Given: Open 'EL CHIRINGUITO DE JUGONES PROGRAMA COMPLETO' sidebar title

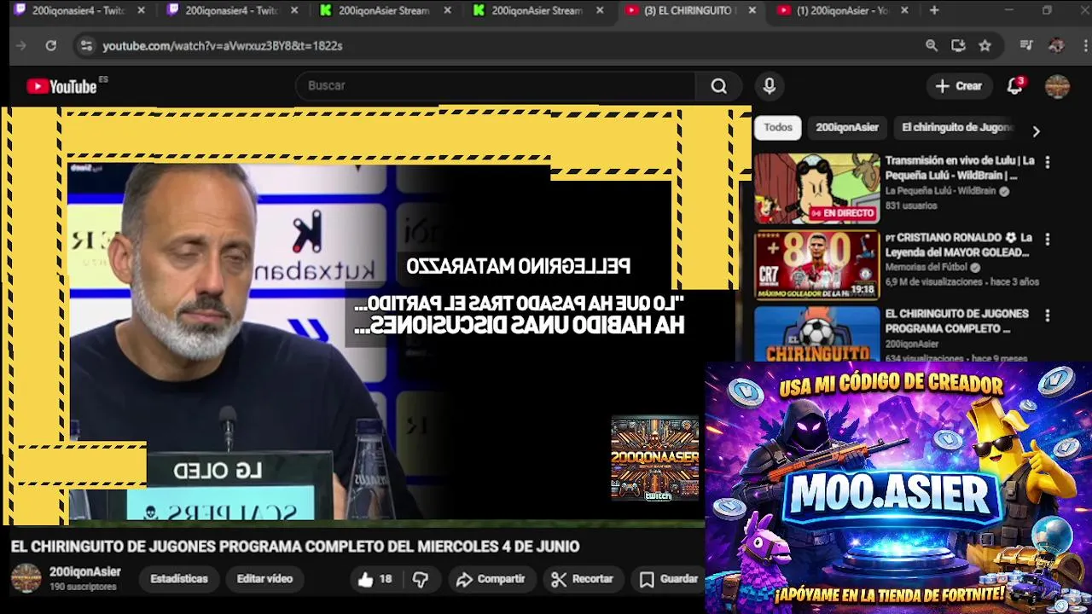Looking at the screenshot, I should [956, 321].
